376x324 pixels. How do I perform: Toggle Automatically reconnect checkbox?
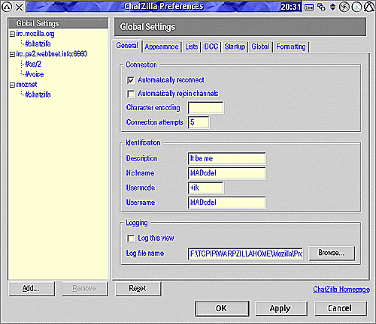(131, 80)
